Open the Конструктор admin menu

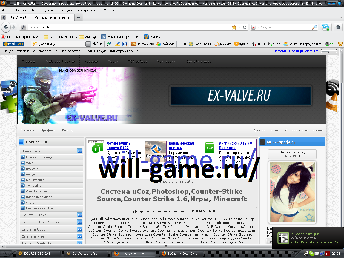[x=121, y=51]
